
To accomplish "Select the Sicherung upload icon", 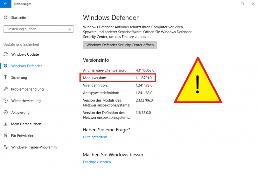I will click(x=6, y=77).
